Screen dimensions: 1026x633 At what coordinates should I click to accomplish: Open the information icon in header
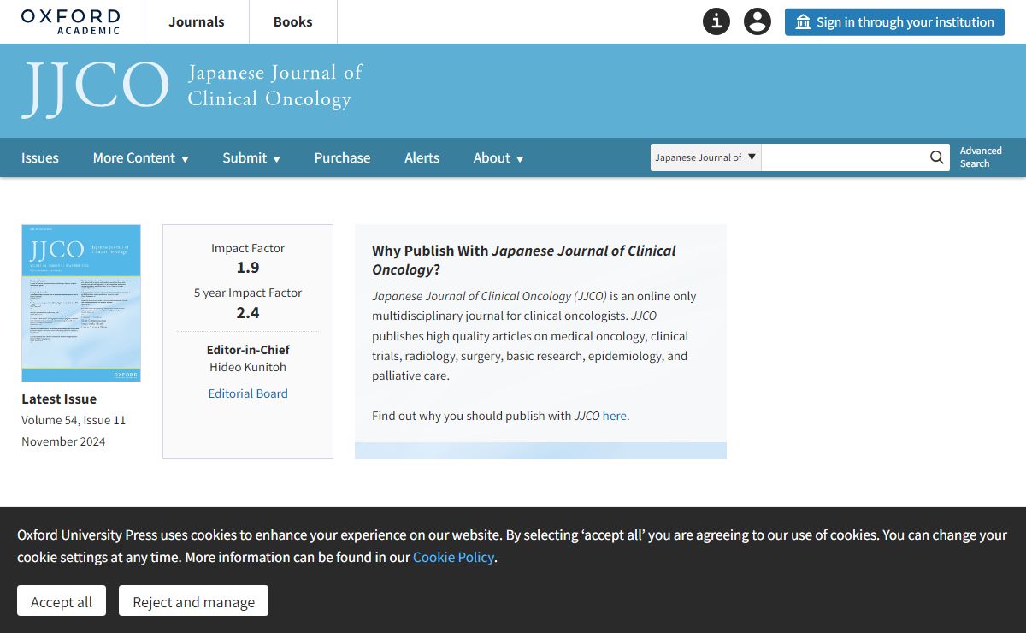click(716, 21)
